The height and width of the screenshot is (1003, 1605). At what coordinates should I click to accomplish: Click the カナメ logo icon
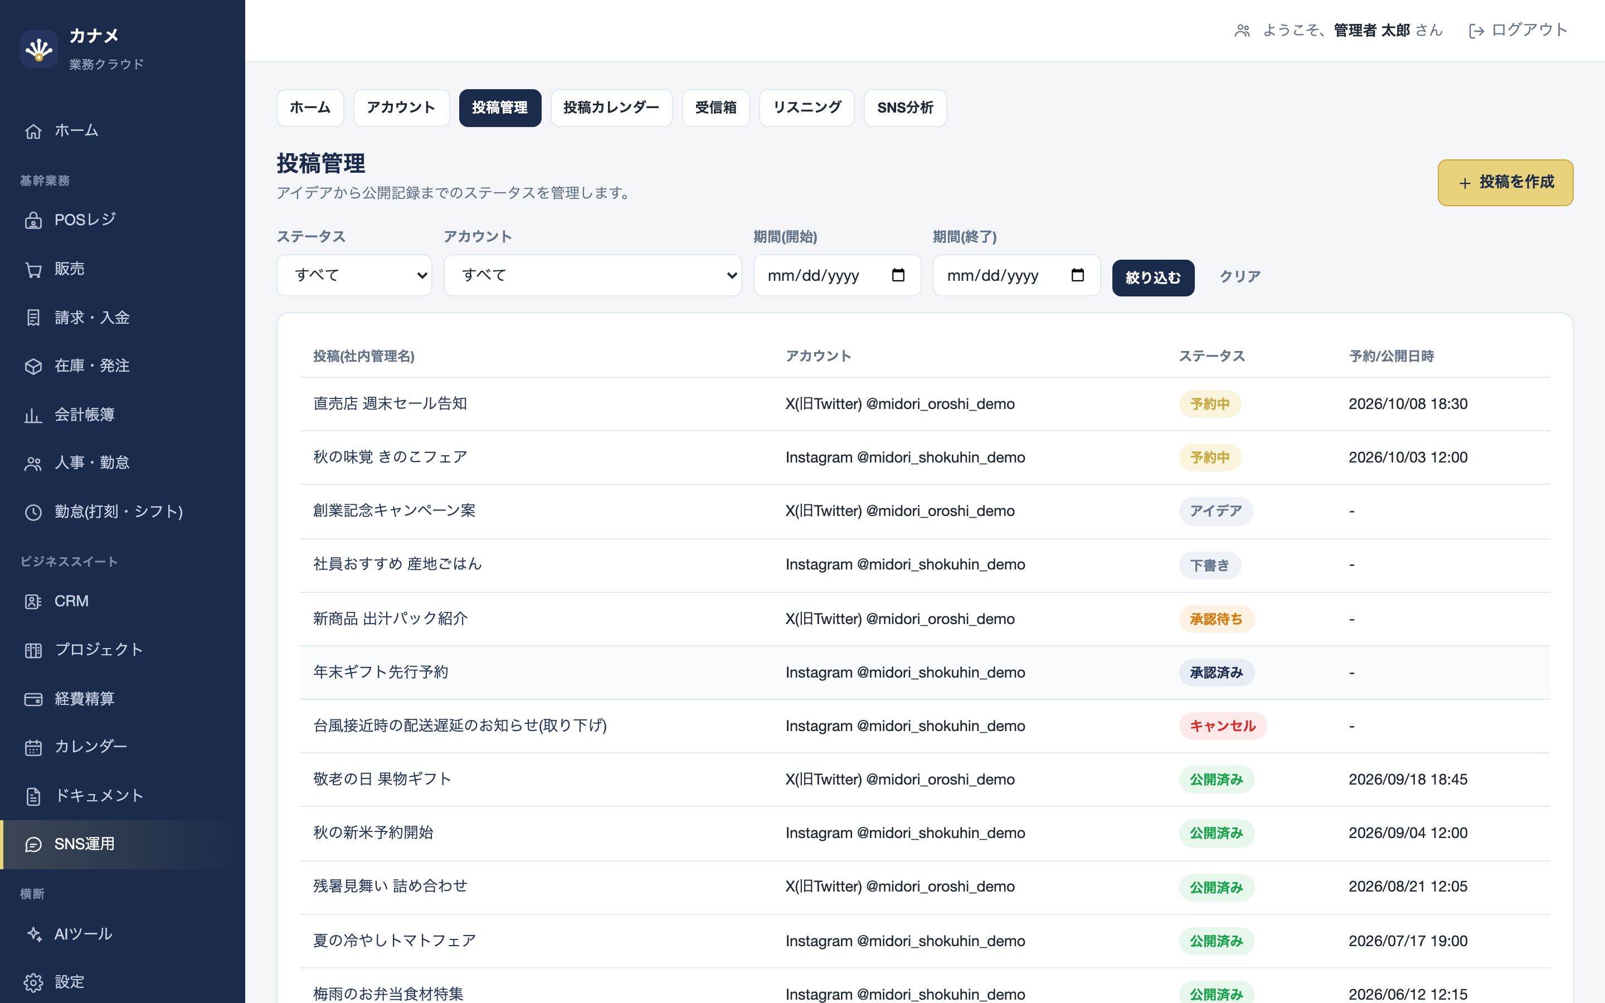(x=39, y=49)
